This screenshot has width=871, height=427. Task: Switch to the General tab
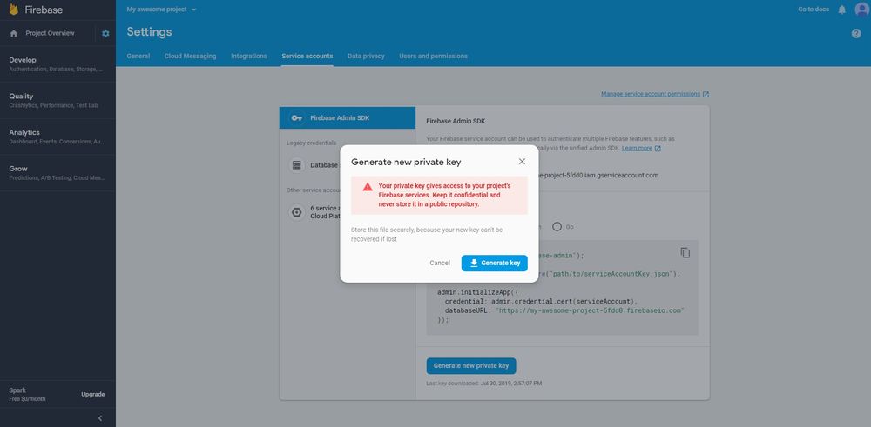coord(138,56)
